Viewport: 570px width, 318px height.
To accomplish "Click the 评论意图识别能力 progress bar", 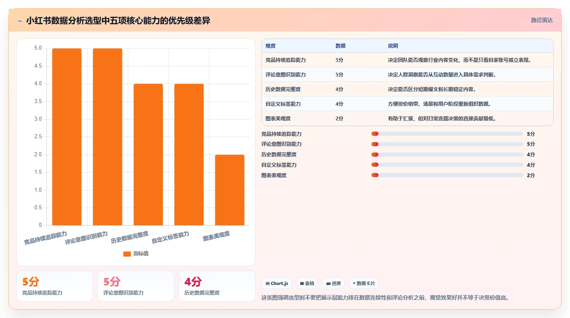I will point(447,144).
